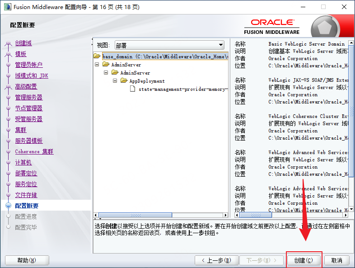Image resolution: width=355 pixels, height=268 pixels.
Task: Click the 创建(C) button
Action: click(304, 260)
